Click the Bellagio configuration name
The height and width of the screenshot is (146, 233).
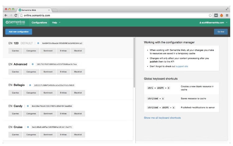coord(19,85)
